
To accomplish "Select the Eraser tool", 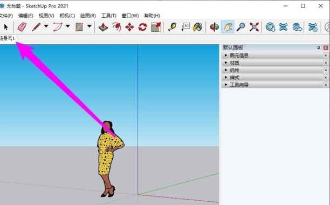I will pos(22,27).
